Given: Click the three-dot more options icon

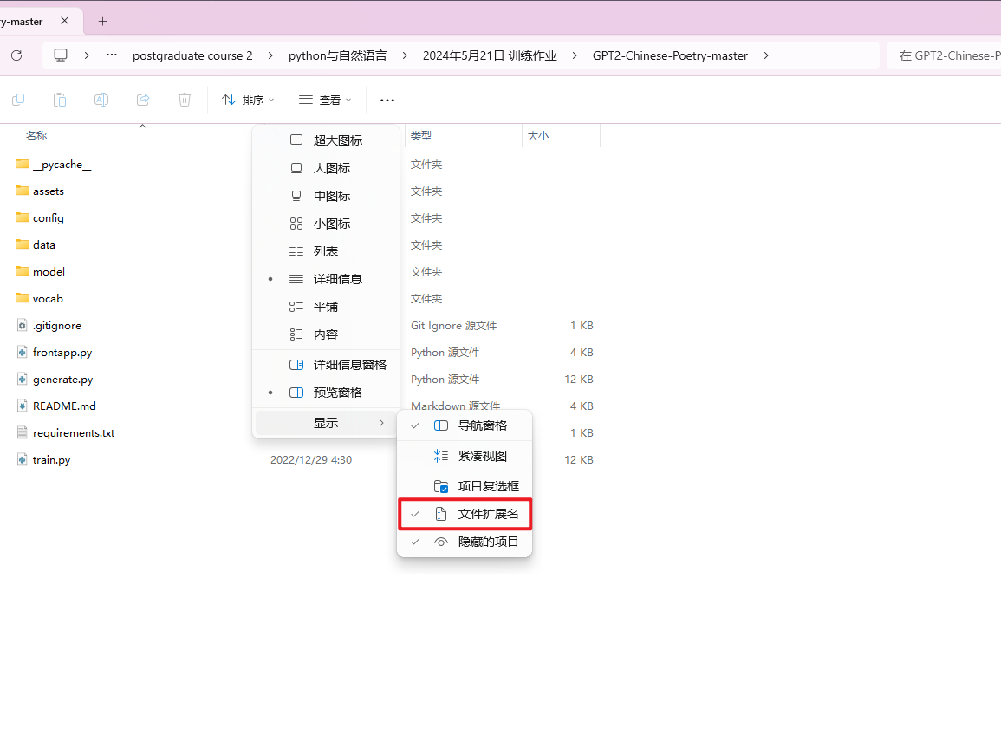Looking at the screenshot, I should point(387,101).
